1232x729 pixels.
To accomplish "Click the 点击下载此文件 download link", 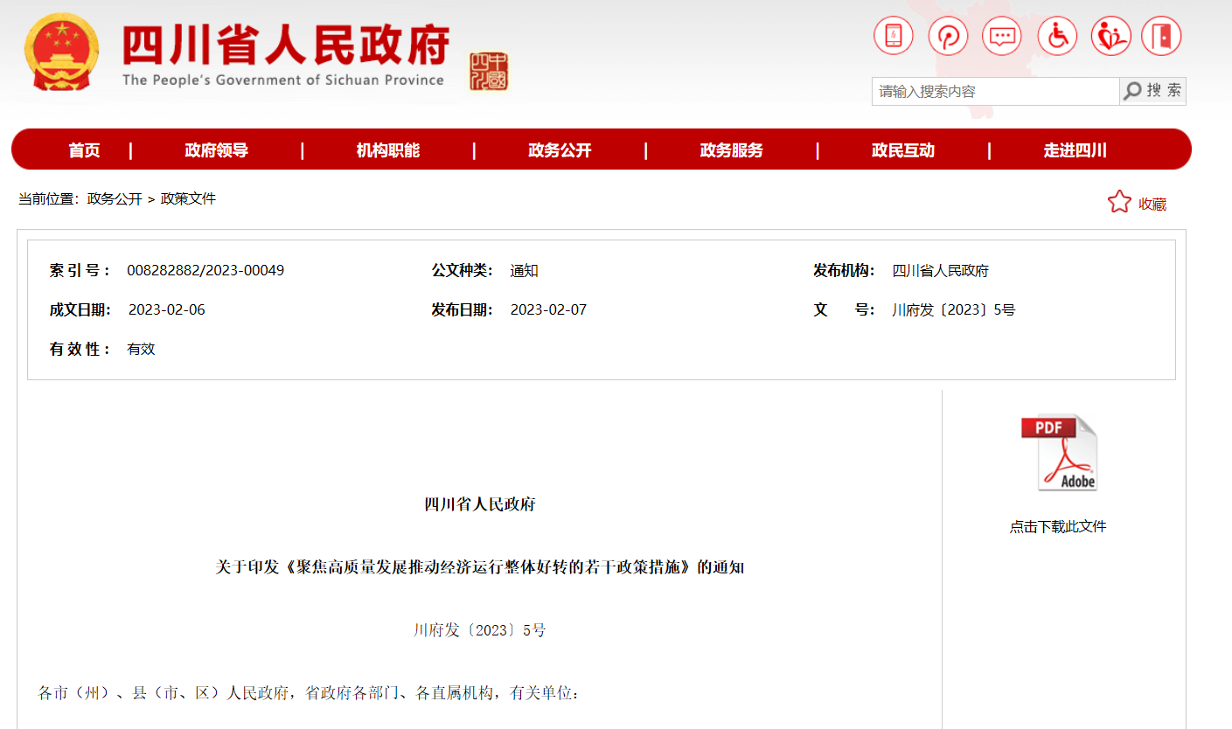I will click(1058, 527).
